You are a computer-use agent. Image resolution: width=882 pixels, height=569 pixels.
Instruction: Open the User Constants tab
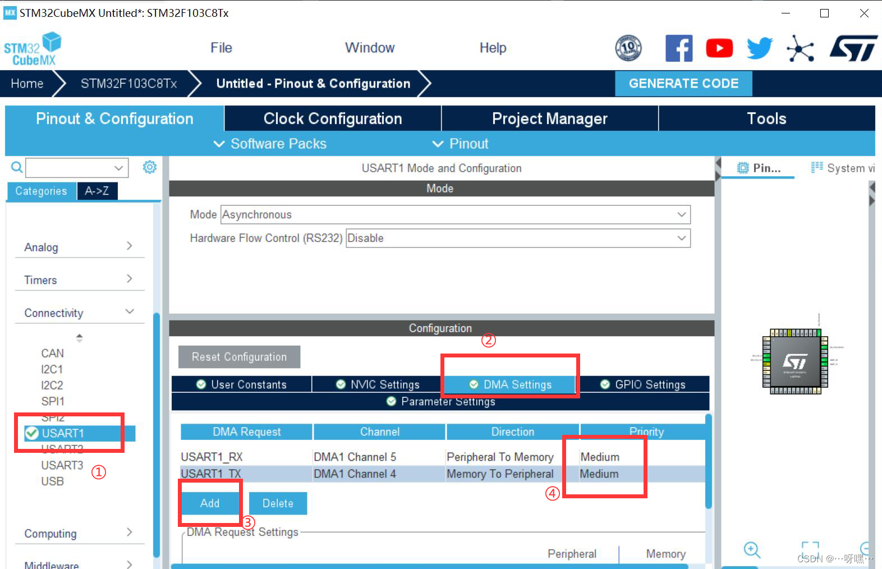[x=241, y=384]
